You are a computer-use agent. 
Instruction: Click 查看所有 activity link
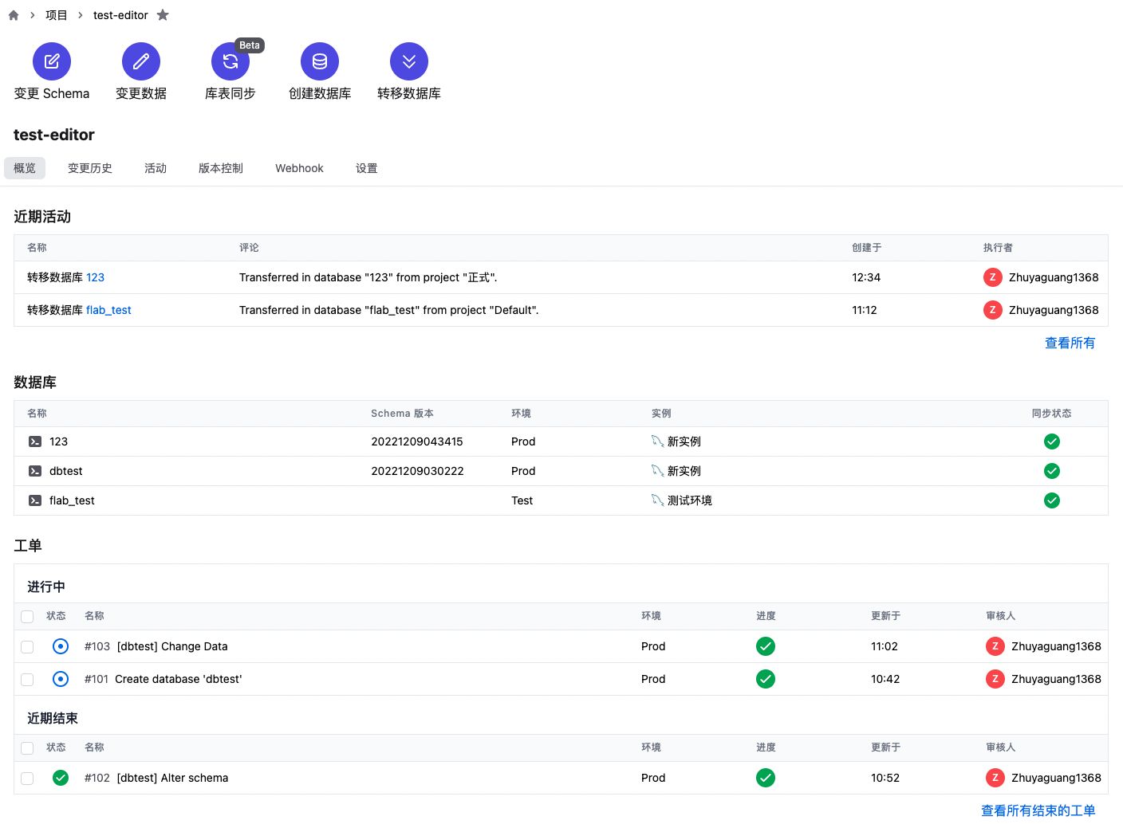tap(1070, 343)
